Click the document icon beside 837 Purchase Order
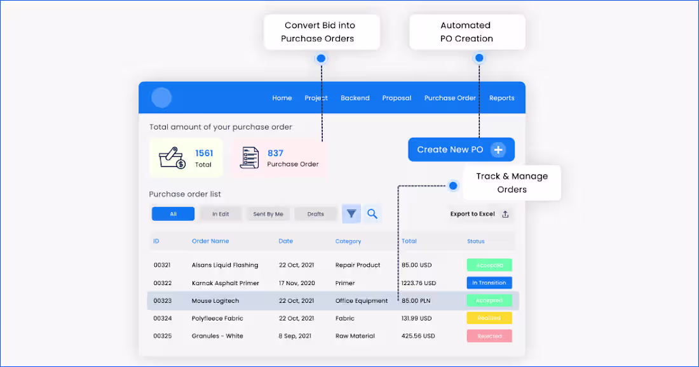The width and height of the screenshot is (699, 367). (249, 157)
